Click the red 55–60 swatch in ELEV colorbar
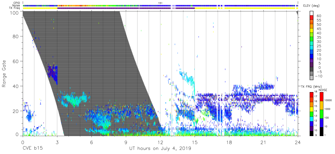The image size is (335, 154). click(312, 18)
